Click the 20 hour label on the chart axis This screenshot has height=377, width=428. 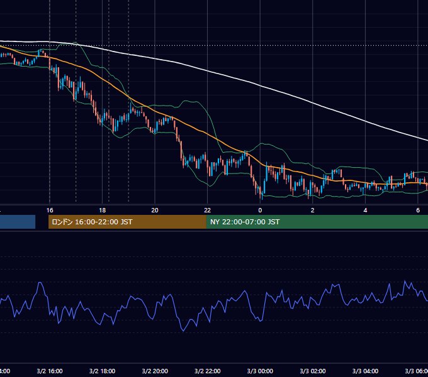(x=155, y=210)
